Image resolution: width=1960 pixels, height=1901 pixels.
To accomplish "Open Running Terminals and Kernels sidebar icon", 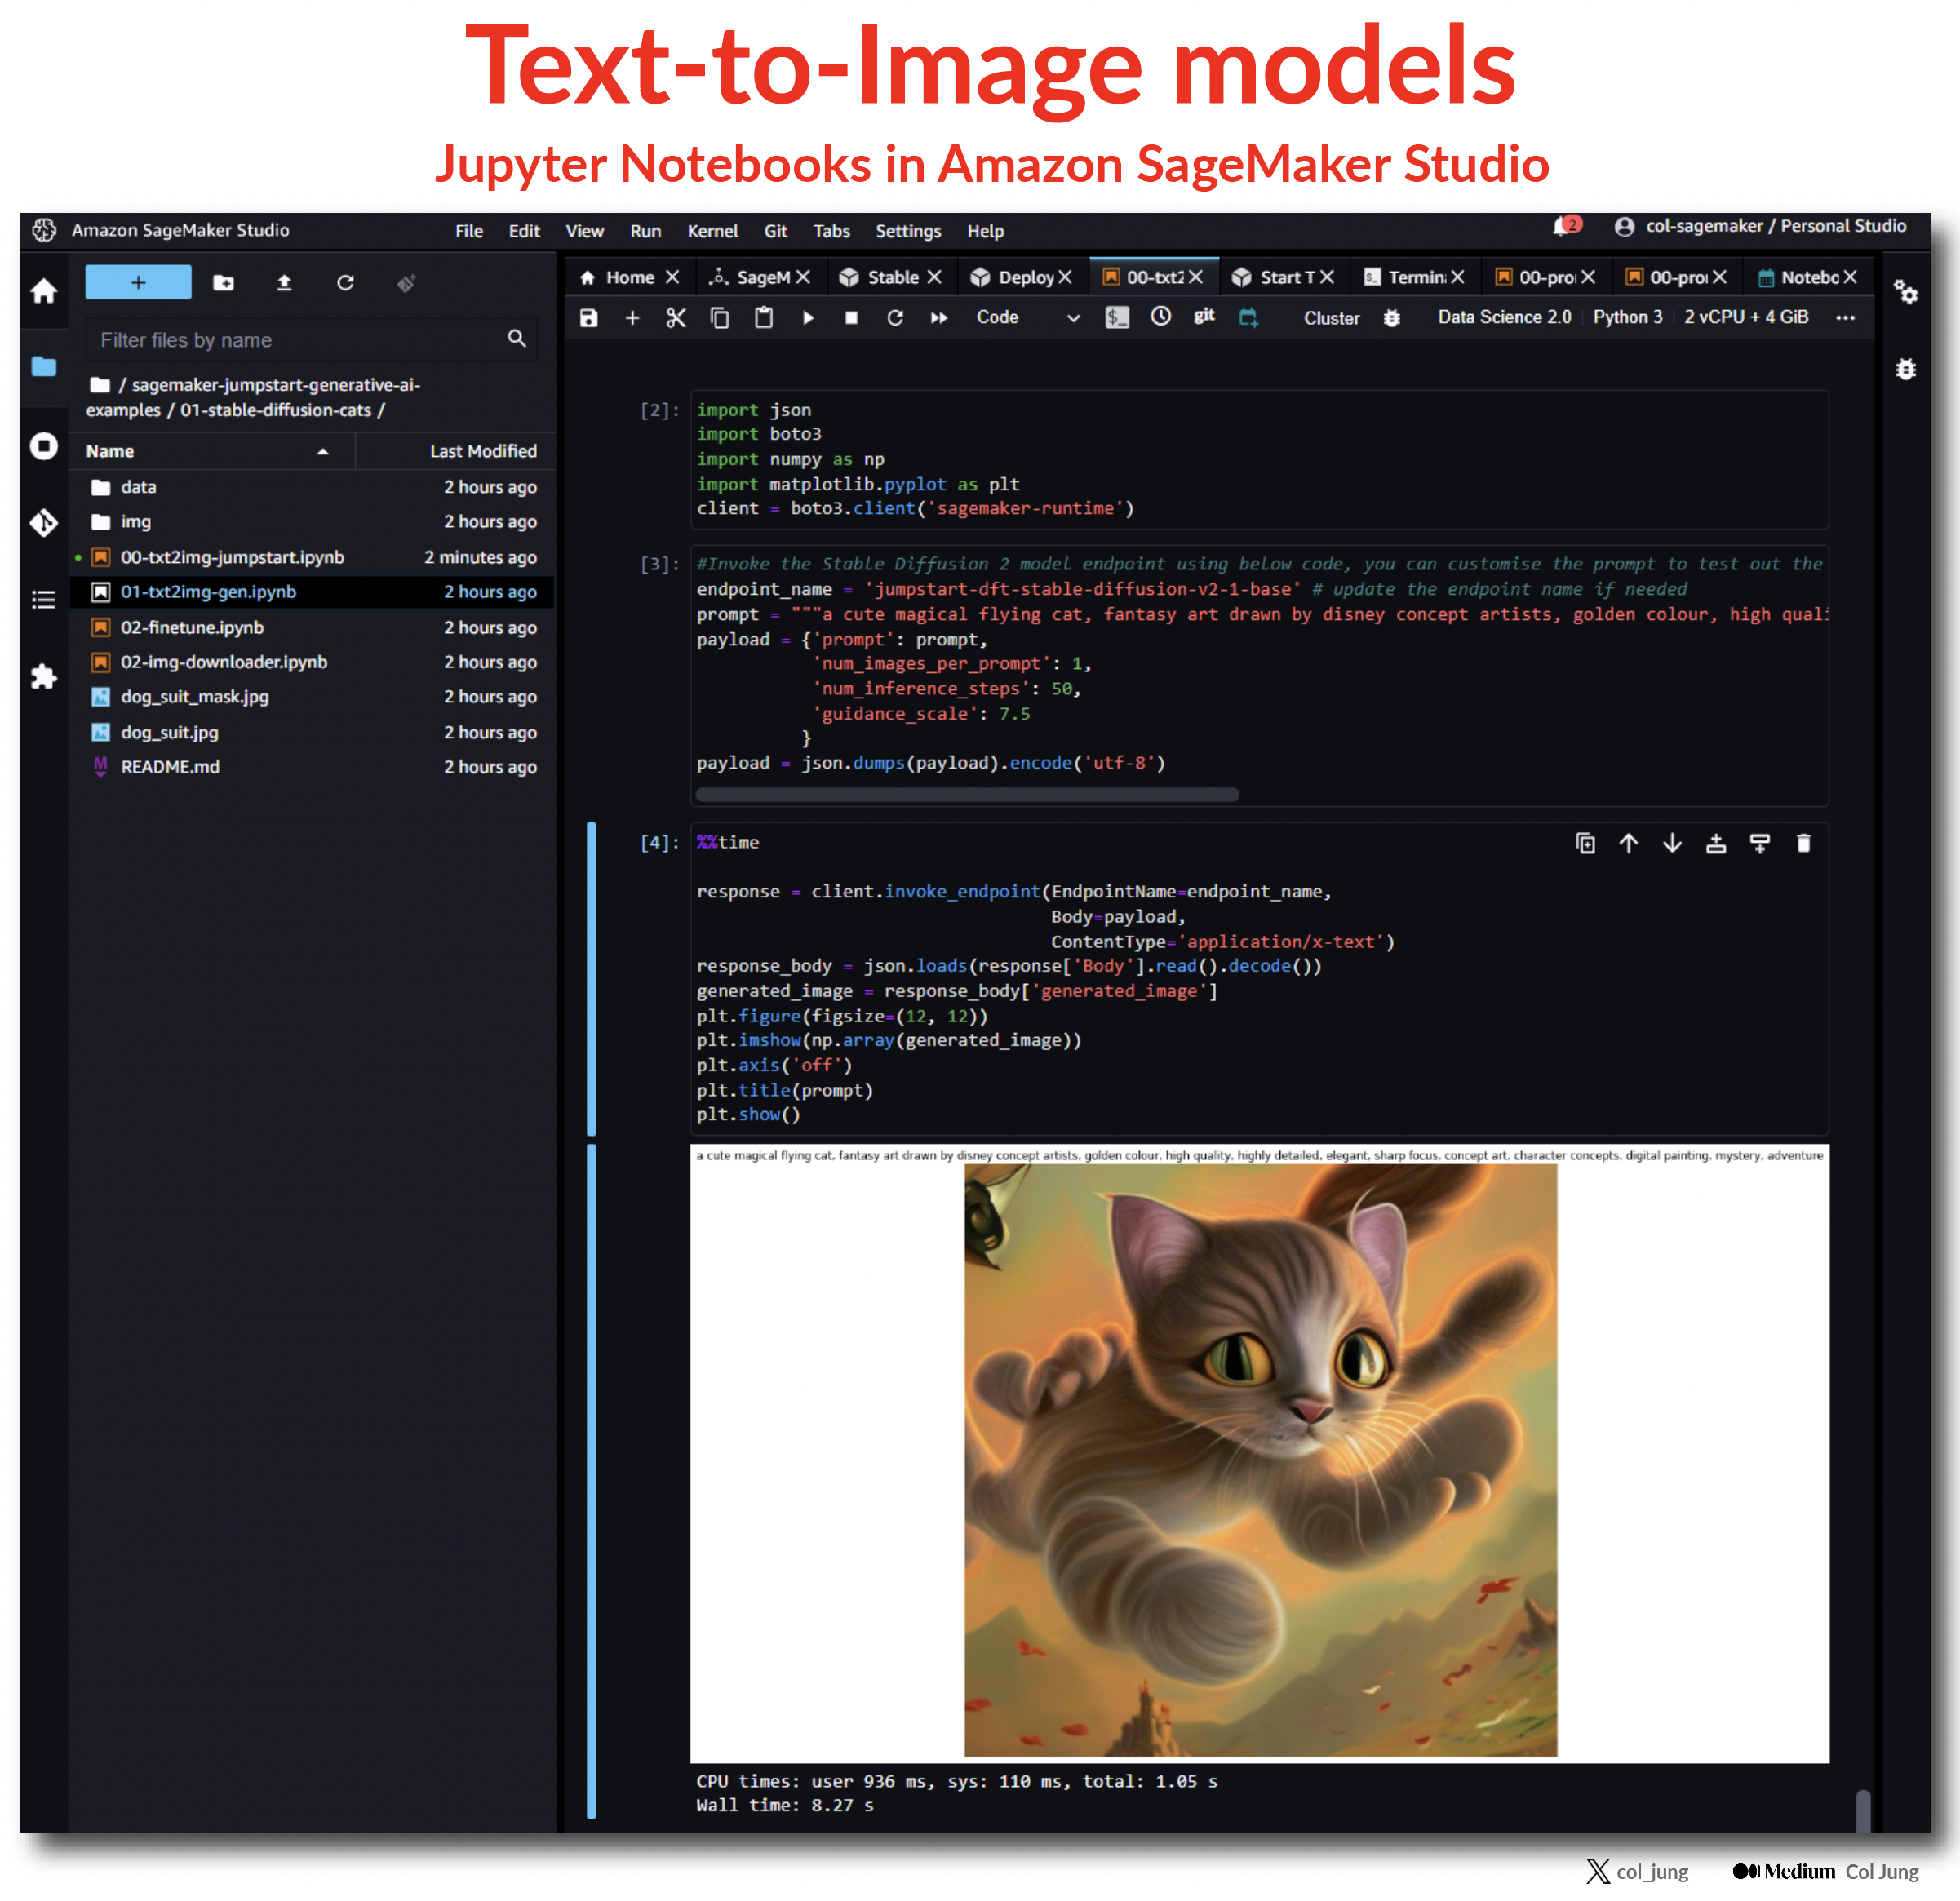I will (44, 446).
